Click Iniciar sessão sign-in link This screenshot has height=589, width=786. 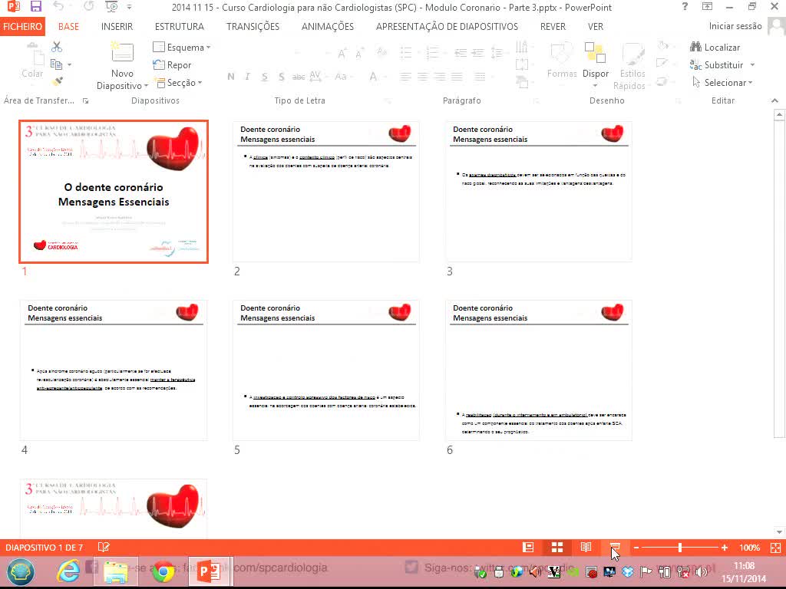[x=735, y=26]
